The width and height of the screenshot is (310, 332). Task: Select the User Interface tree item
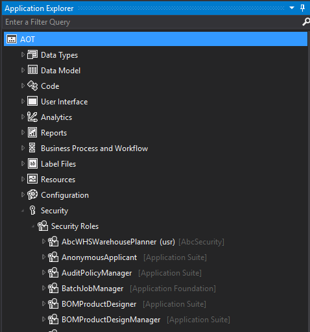pyautogui.click(x=64, y=102)
